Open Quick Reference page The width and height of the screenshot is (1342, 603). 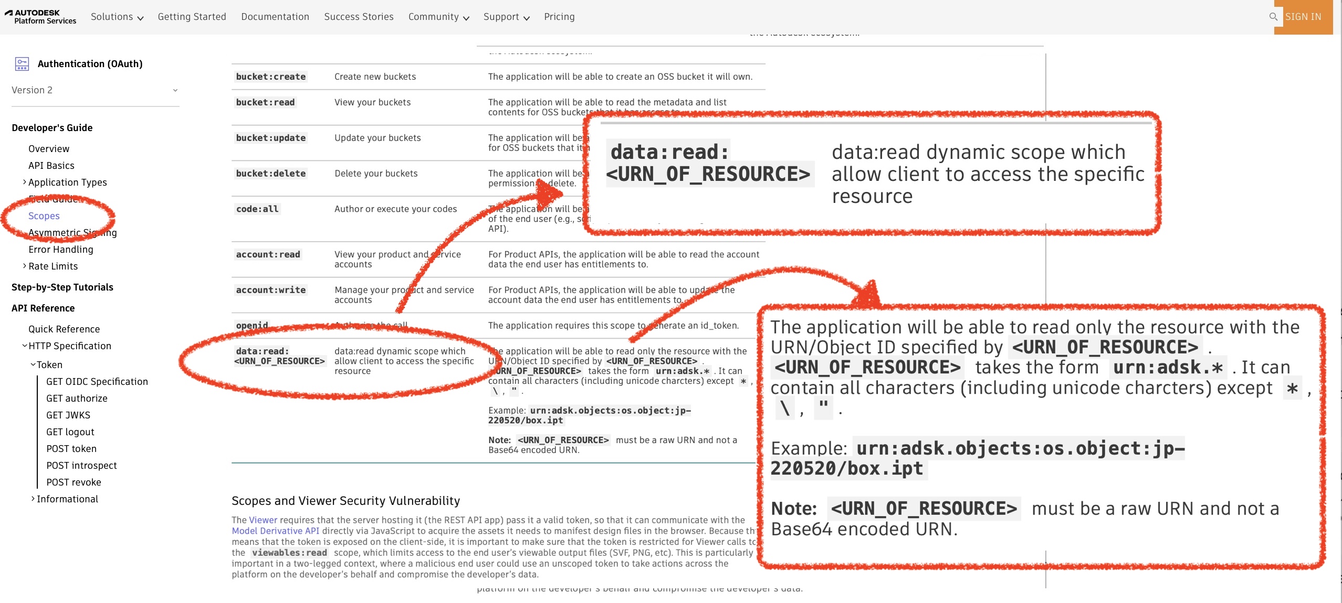[x=64, y=329]
